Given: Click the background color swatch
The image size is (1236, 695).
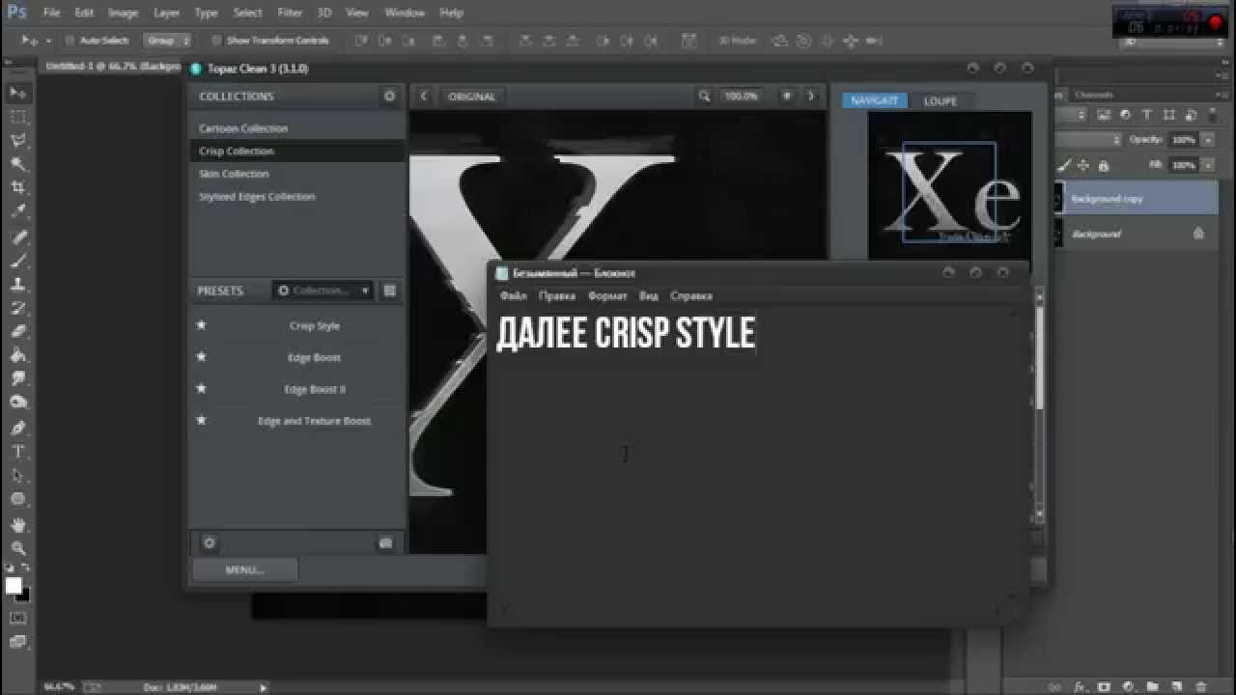Looking at the screenshot, I should [x=24, y=595].
